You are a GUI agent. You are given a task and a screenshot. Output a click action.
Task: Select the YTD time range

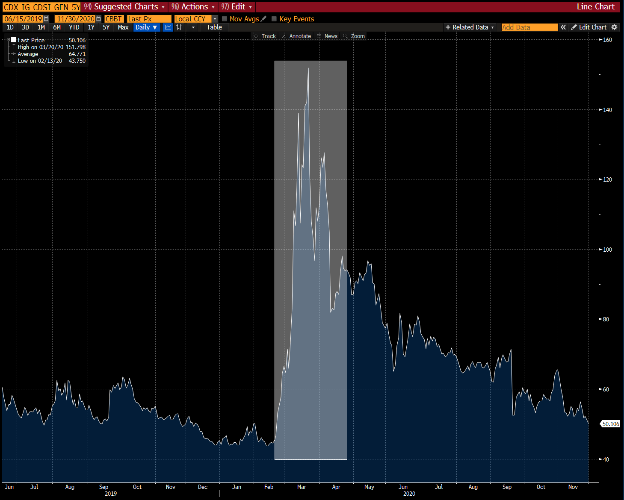74,27
